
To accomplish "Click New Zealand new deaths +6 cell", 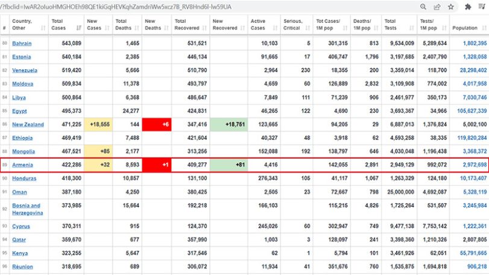I will pyautogui.click(x=157, y=124).
